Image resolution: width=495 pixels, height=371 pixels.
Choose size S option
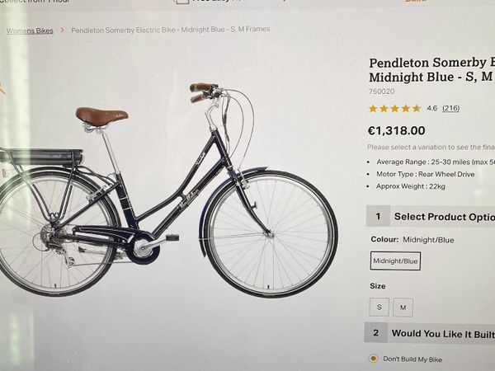[379, 307]
